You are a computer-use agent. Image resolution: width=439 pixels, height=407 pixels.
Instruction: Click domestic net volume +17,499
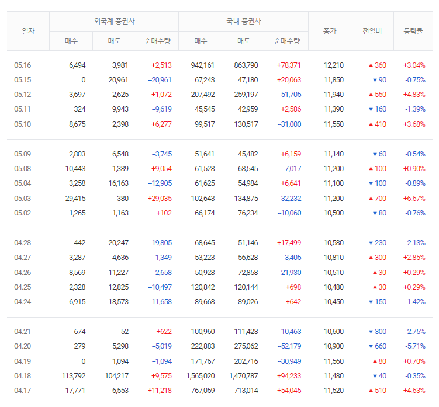coord(289,242)
